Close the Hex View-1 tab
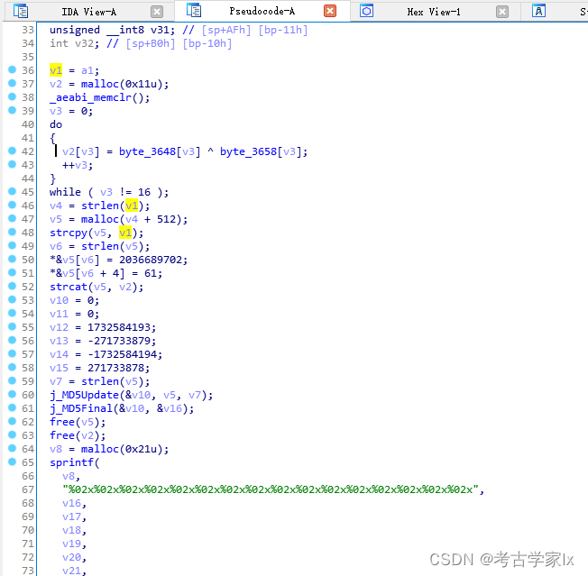This screenshot has height=576, width=588. click(502, 12)
